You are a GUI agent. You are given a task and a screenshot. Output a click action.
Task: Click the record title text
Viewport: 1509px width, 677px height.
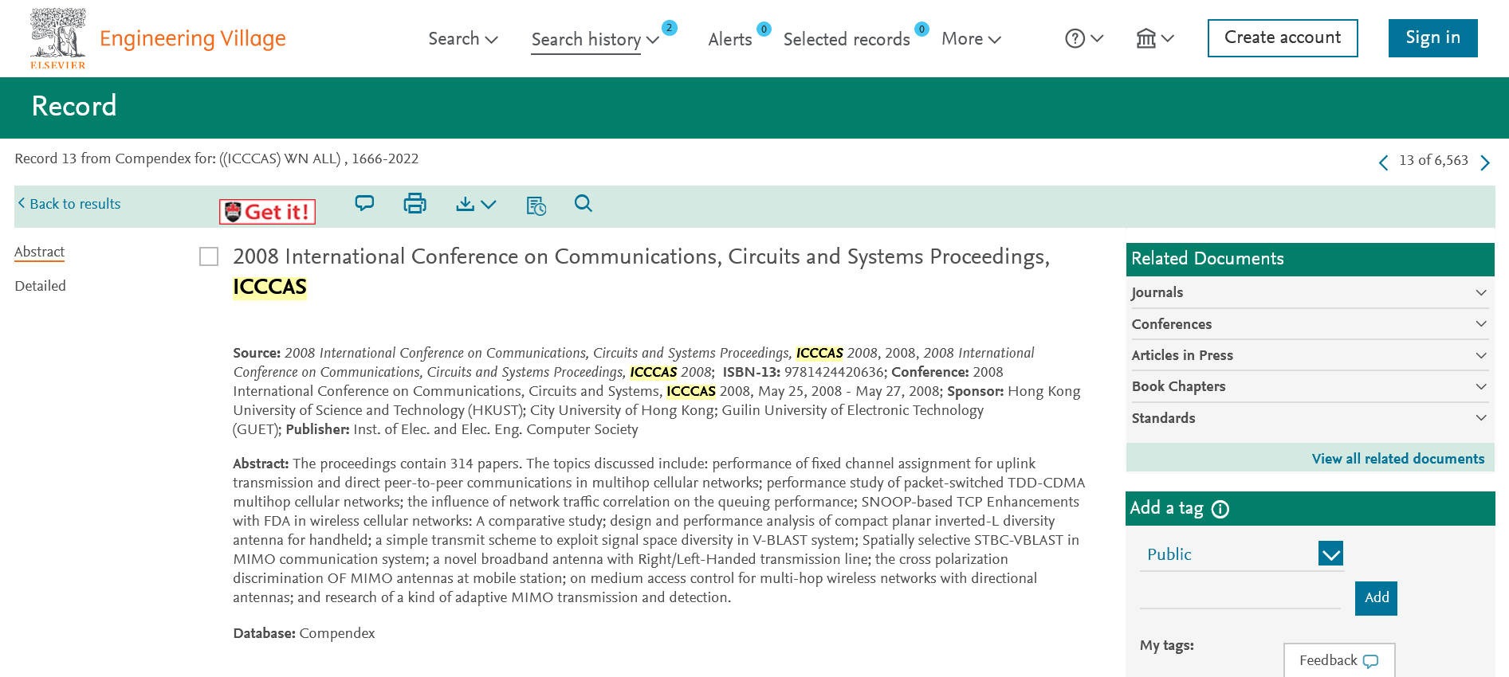[641, 272]
